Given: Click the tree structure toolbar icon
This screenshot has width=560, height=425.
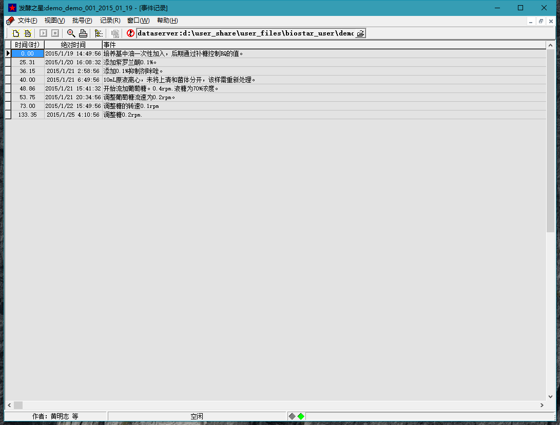Looking at the screenshot, I should pos(99,33).
